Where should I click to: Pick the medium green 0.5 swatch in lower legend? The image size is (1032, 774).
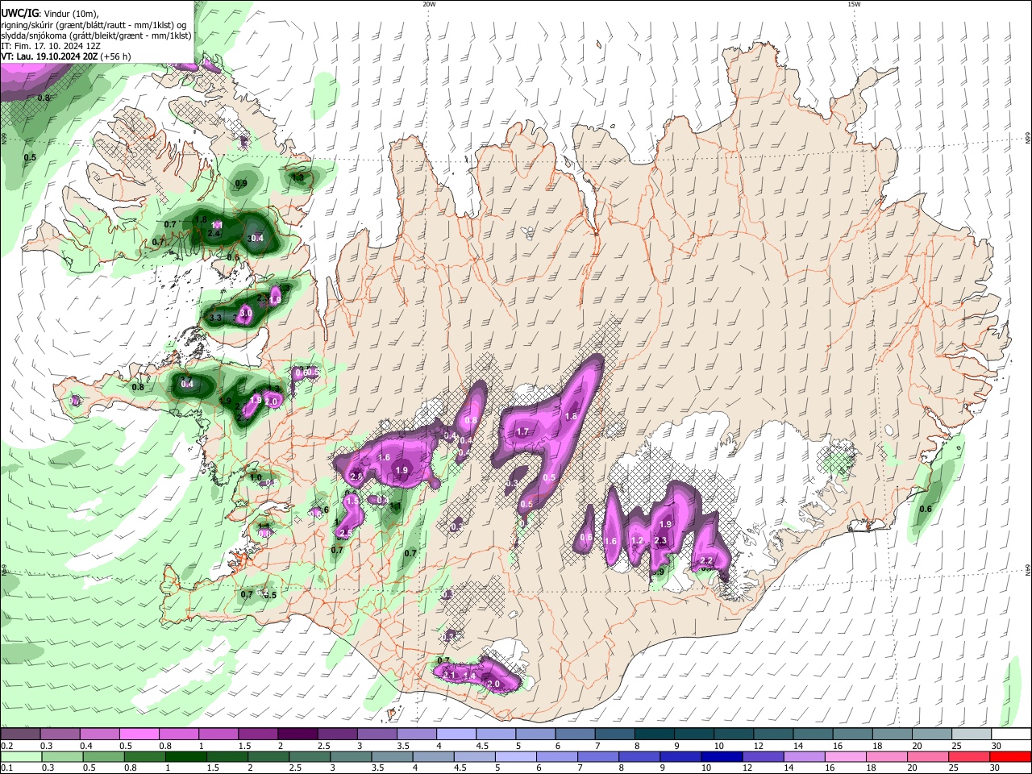103,756
